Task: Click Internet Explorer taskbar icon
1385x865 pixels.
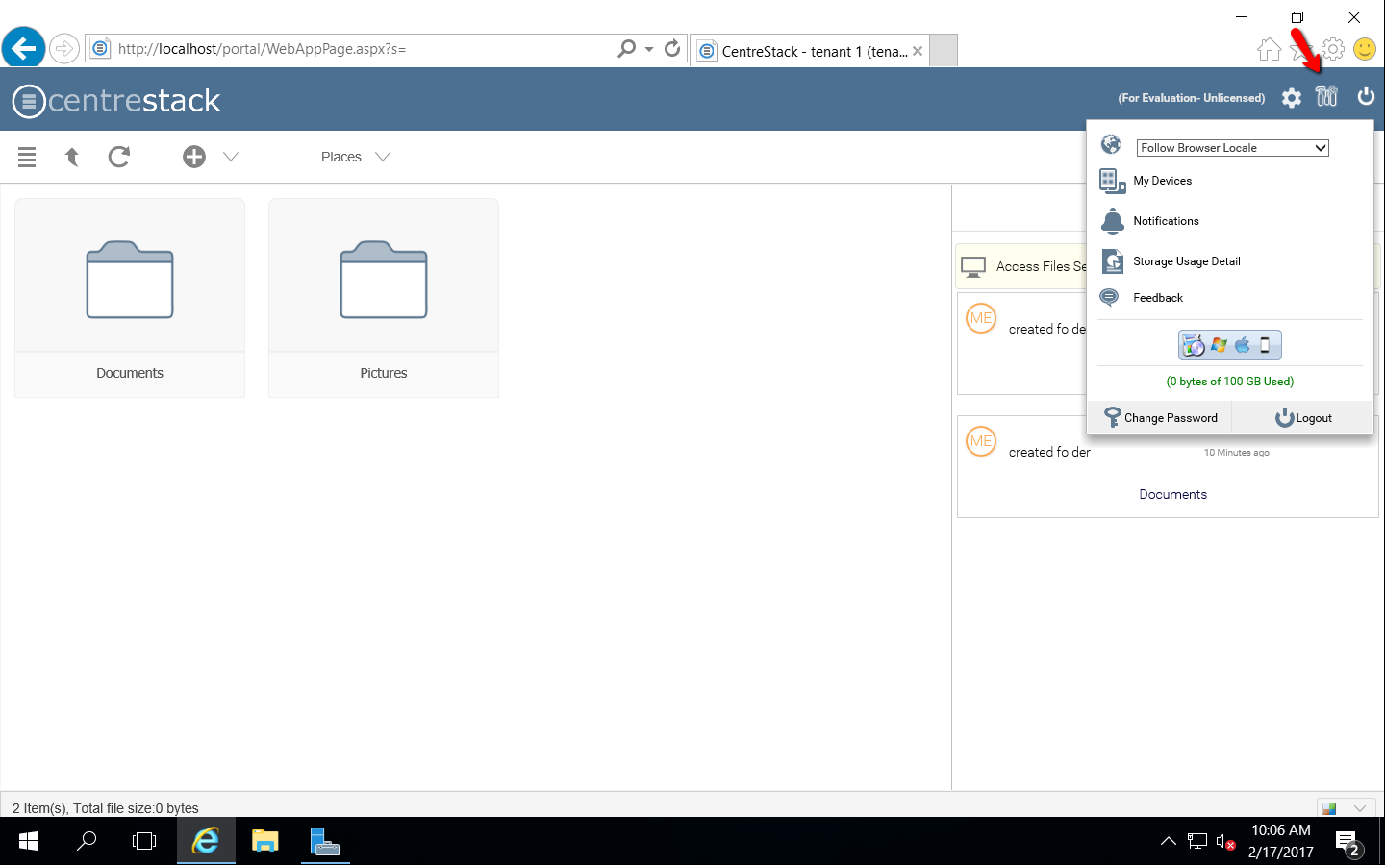Action: click(206, 841)
